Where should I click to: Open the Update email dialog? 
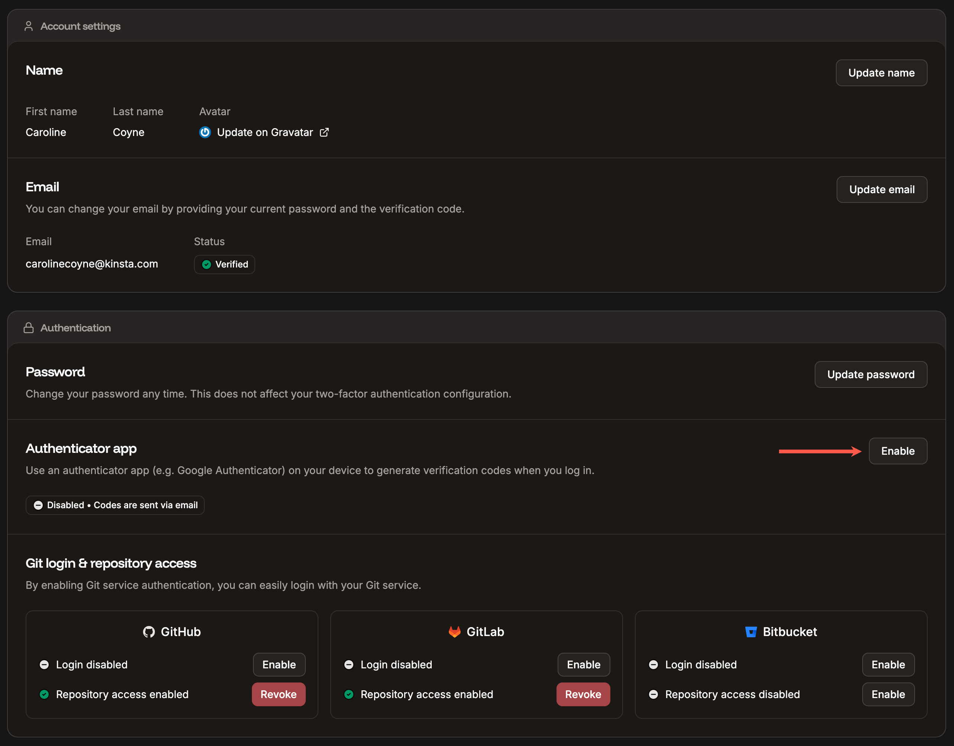882,189
